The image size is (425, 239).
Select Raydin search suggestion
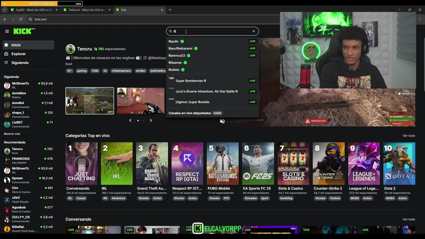pyautogui.click(x=212, y=41)
